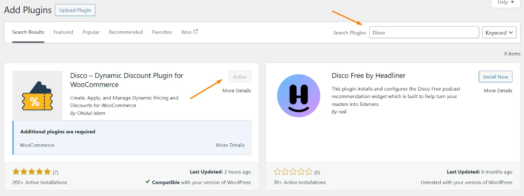
Task: Click the five-star rating of Disco Dynamic Discount
Action: pyautogui.click(x=31, y=171)
